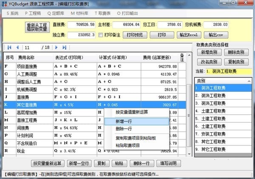
Task: Select category 3. 装饰工程取费
Action: [x=223, y=103]
